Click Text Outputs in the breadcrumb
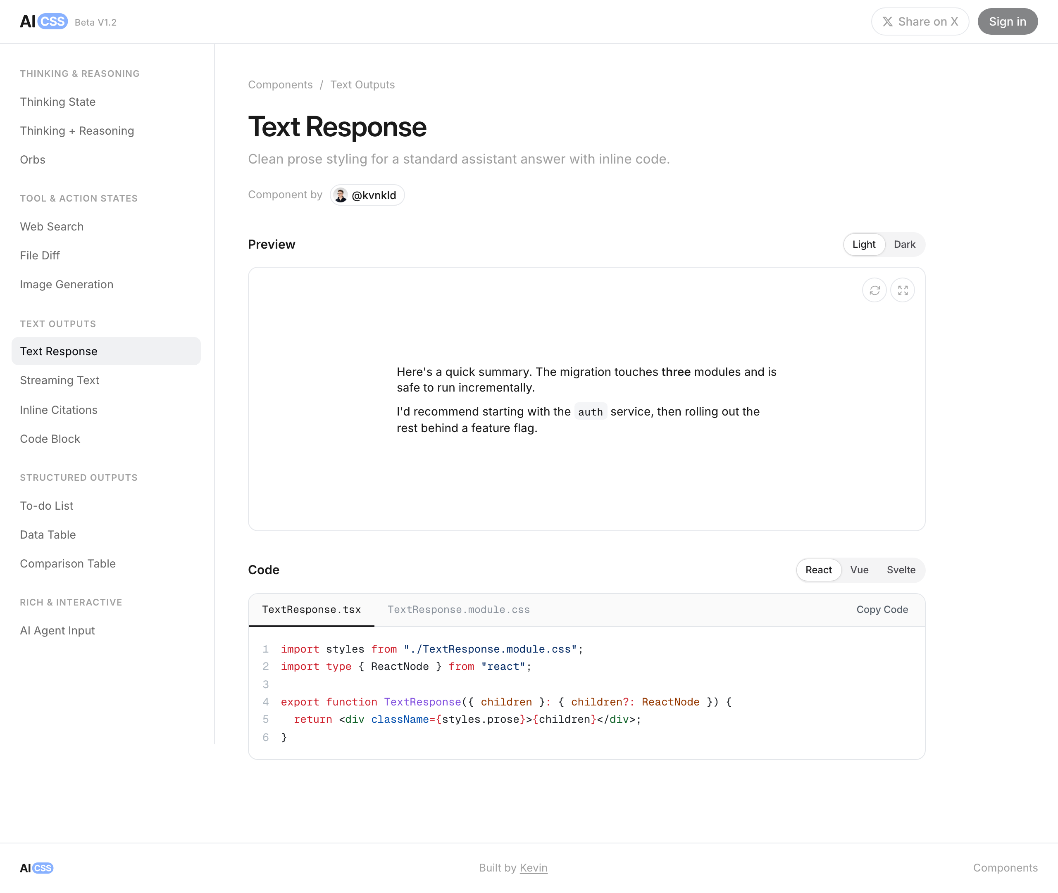The image size is (1058, 893). [362, 85]
